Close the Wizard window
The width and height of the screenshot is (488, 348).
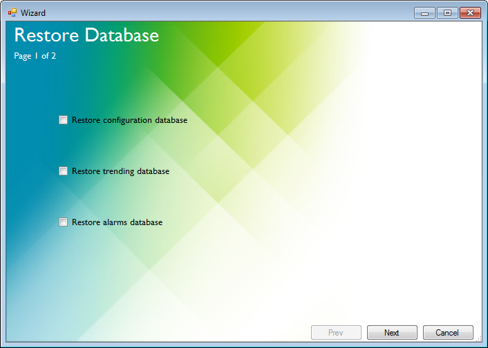point(470,13)
